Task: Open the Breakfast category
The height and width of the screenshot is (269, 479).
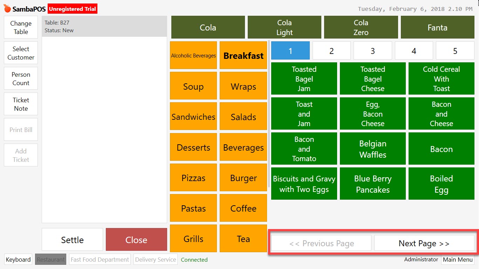Action: pyautogui.click(x=243, y=55)
